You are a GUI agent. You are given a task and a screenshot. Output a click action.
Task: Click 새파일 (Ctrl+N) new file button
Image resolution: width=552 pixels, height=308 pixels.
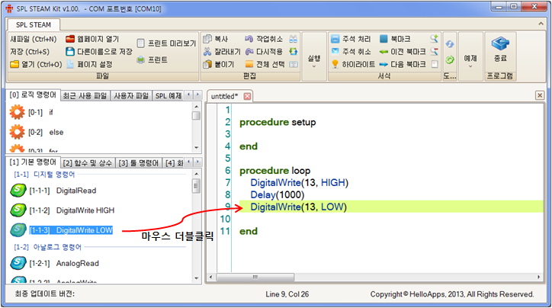pos(33,39)
